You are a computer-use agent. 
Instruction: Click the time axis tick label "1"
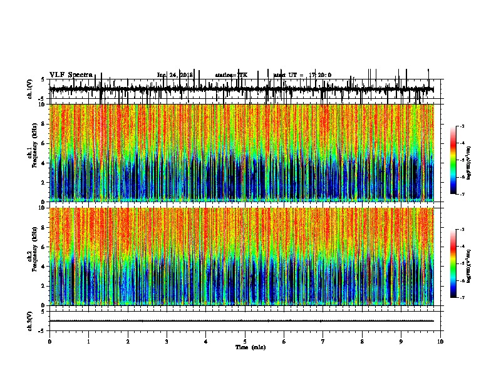pos(88,342)
